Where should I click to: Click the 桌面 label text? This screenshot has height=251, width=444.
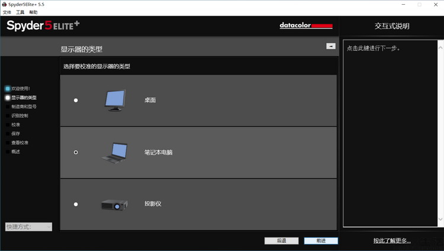tap(150, 100)
